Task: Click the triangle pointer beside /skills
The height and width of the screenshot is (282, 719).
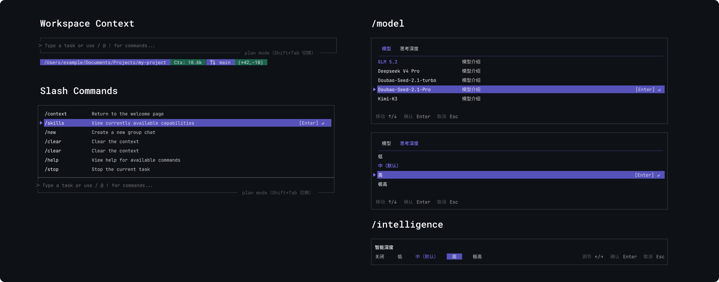Action: pyautogui.click(x=41, y=123)
